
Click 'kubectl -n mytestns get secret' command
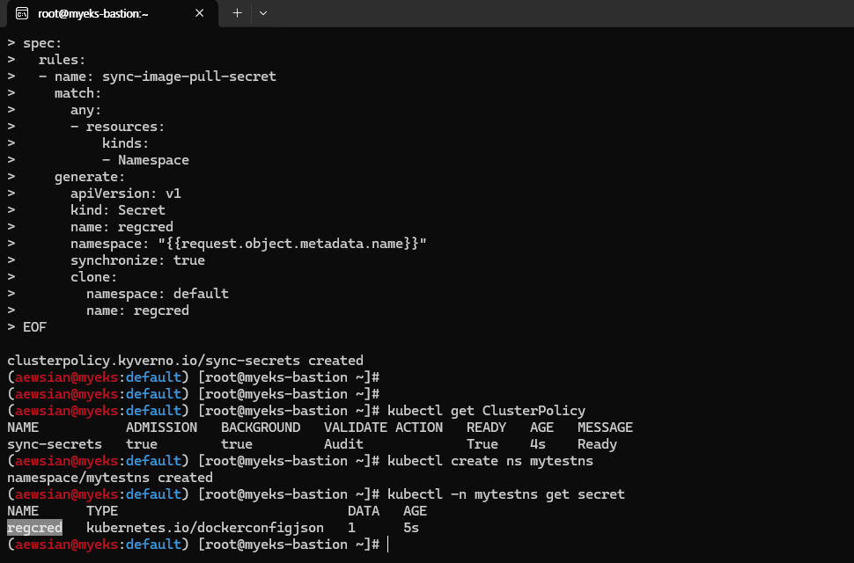click(506, 494)
